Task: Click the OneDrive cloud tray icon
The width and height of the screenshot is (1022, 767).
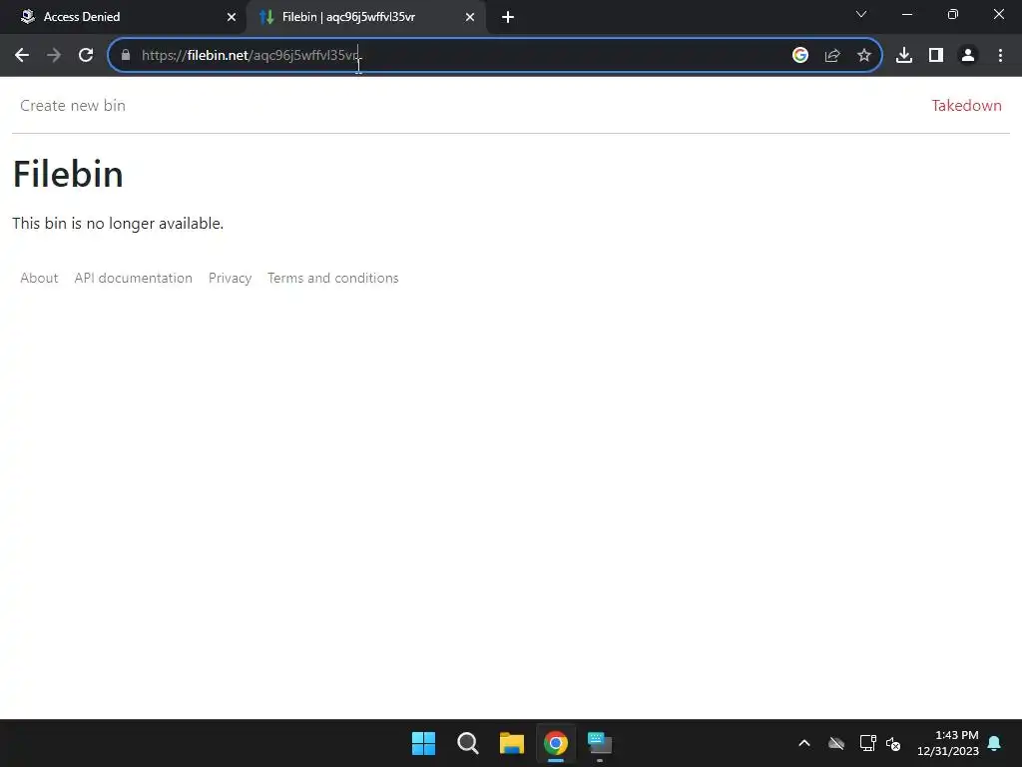Action: [836, 743]
